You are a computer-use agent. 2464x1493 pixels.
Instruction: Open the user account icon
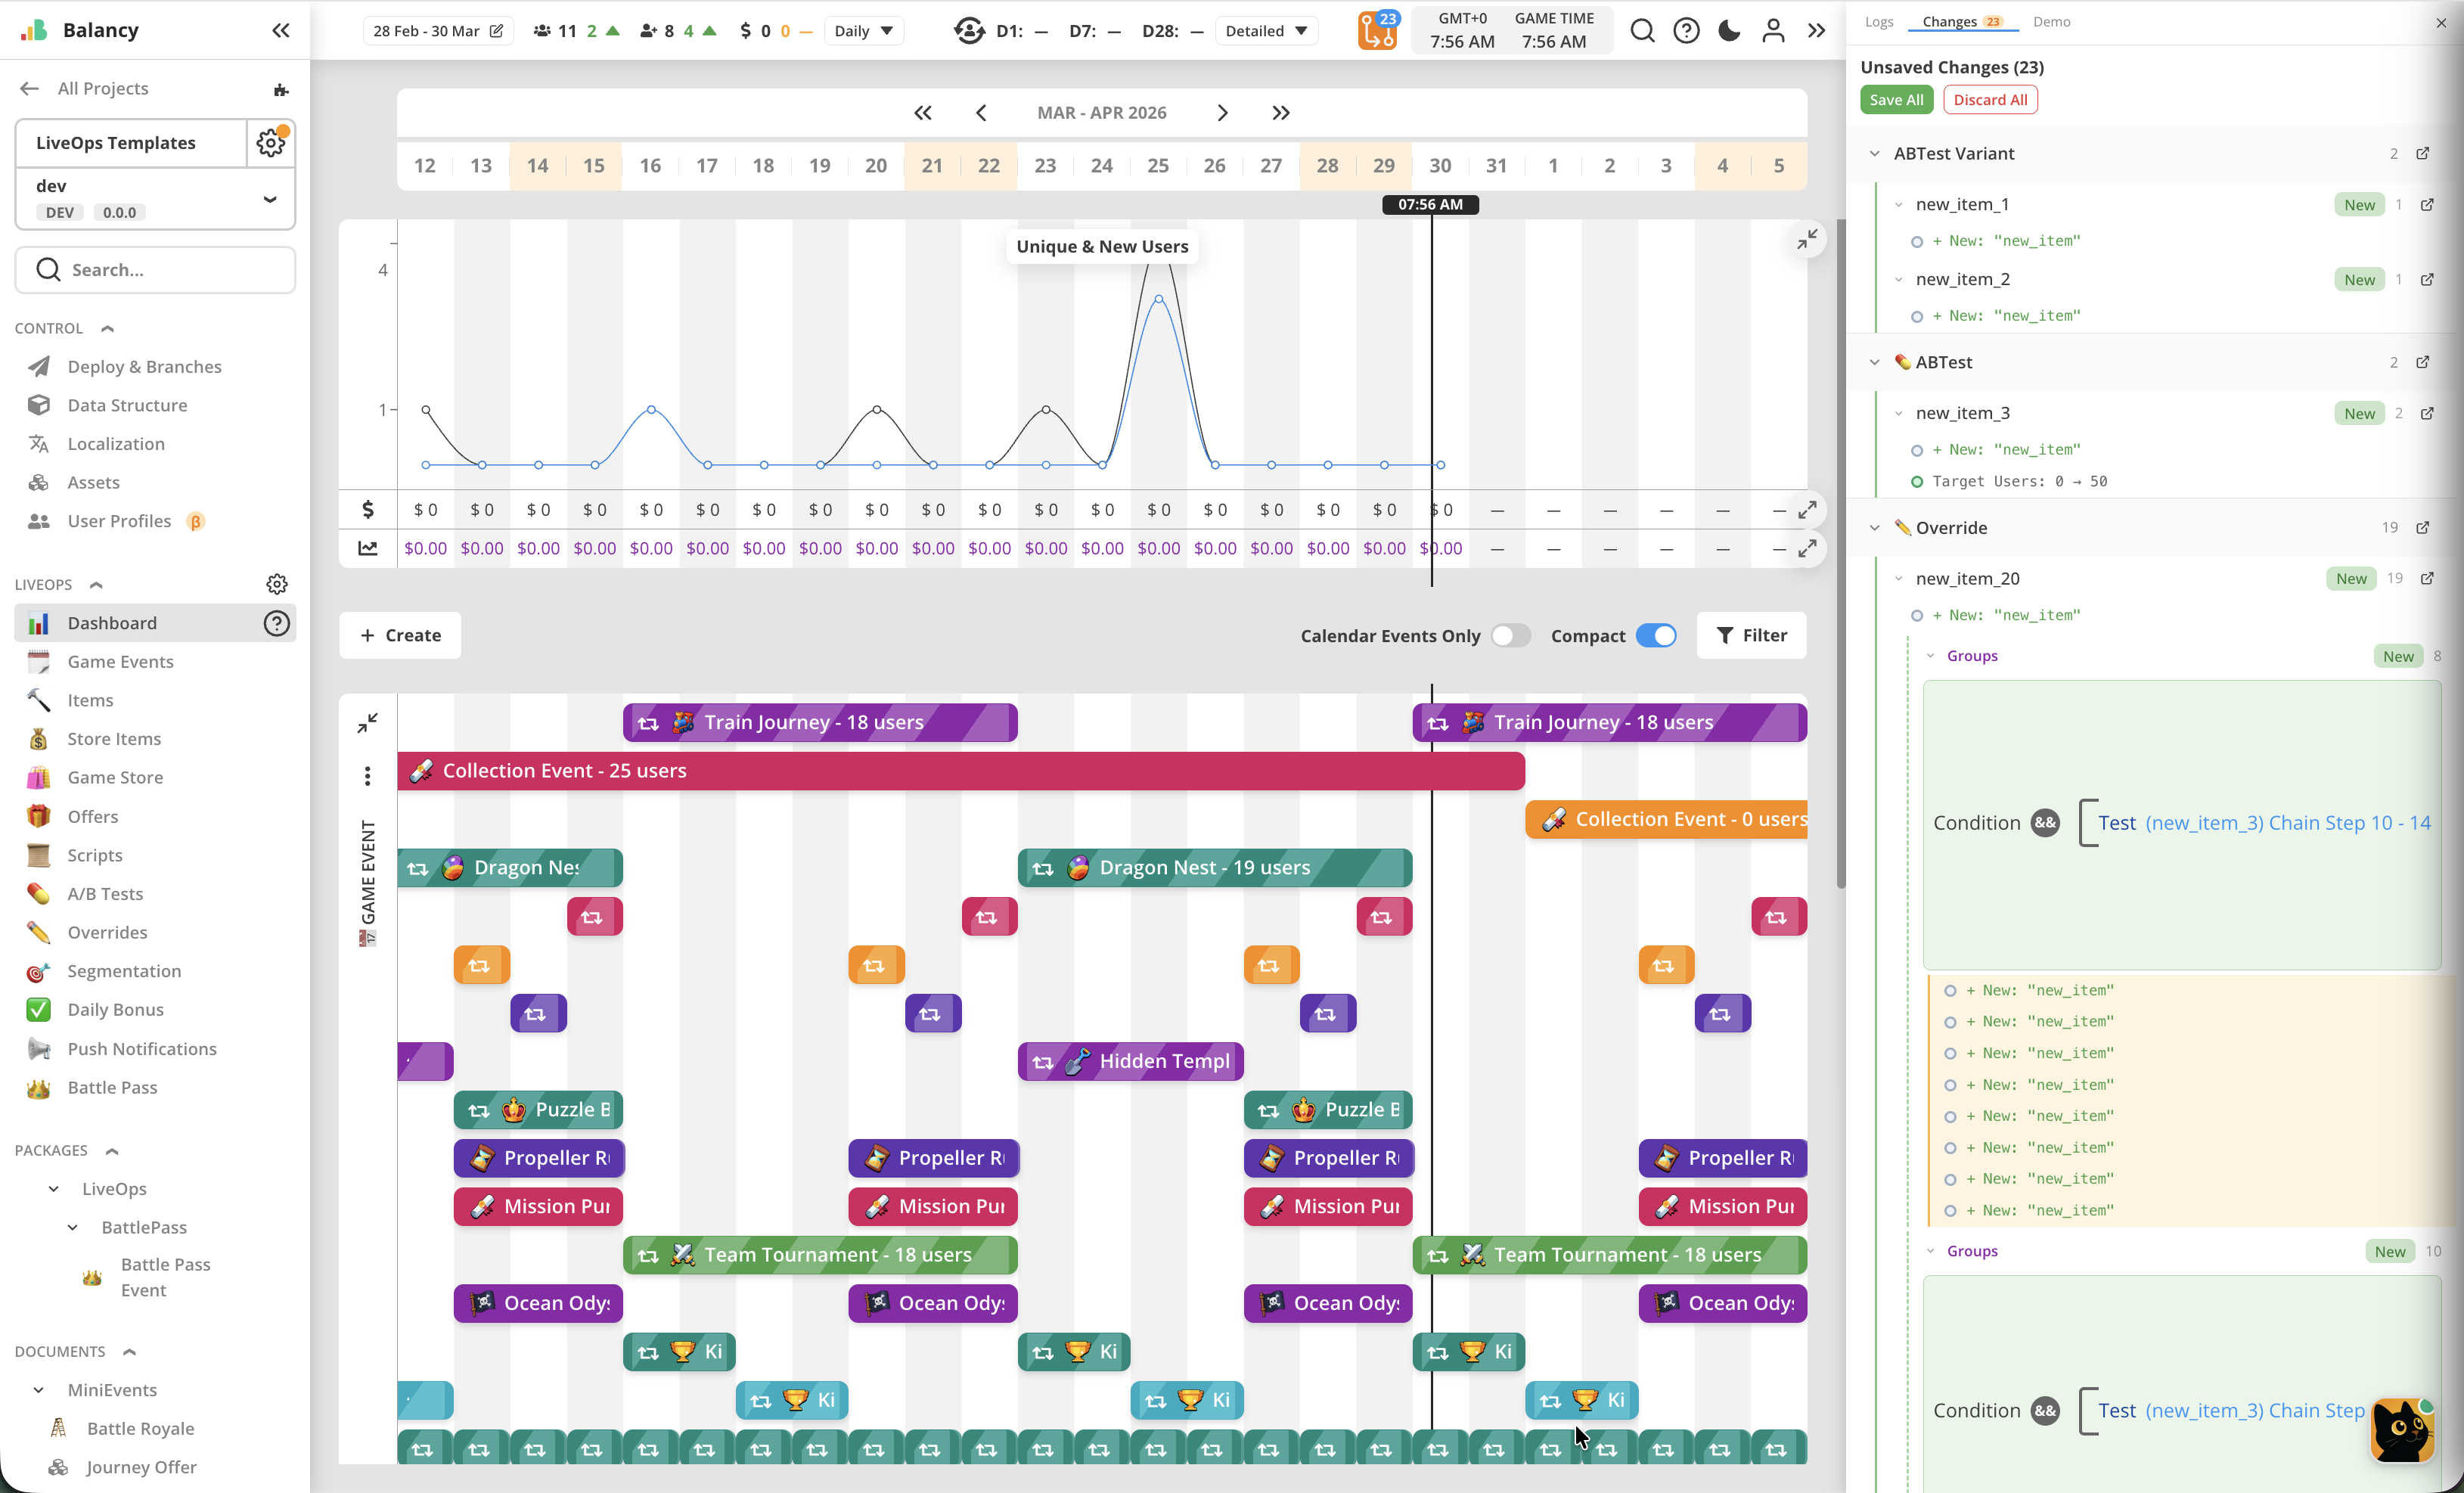point(1773,31)
